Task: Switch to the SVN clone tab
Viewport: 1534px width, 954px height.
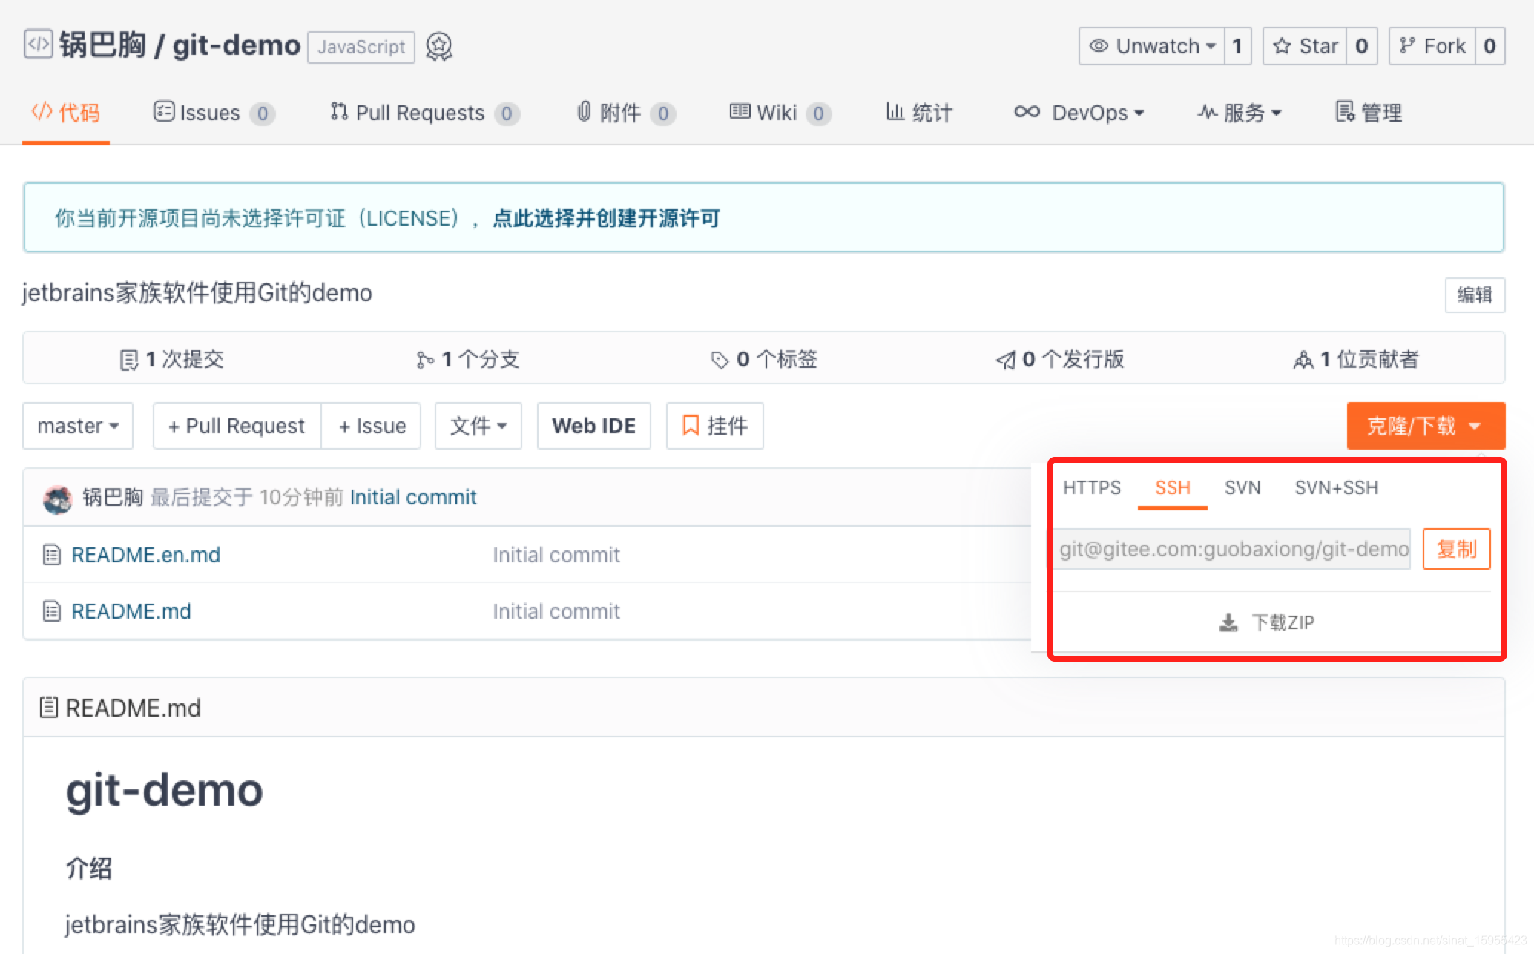Action: (1242, 487)
